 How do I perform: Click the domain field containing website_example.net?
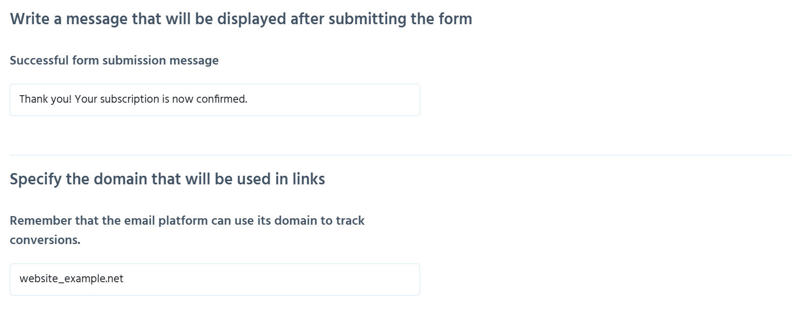point(214,280)
